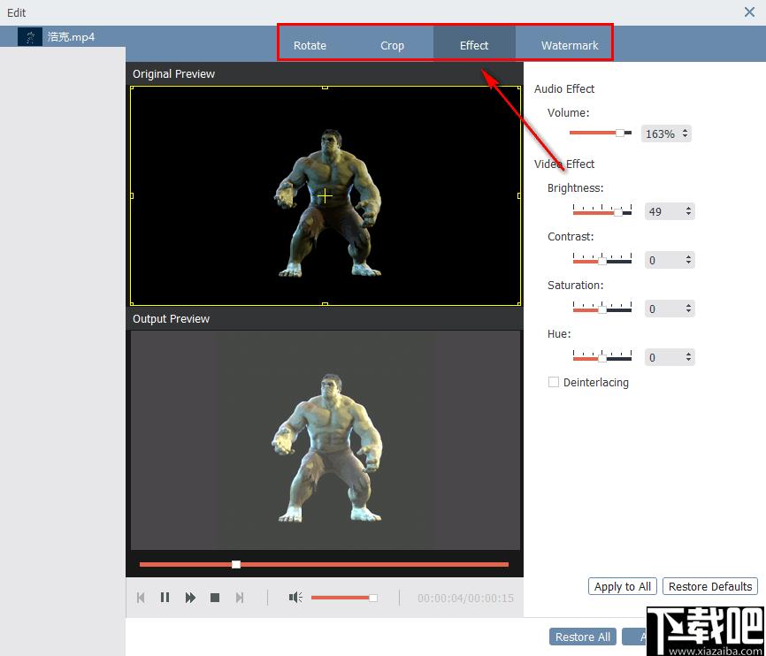Screen dimensions: 766x656
Task: Click the Apply to All button
Action: click(x=623, y=586)
